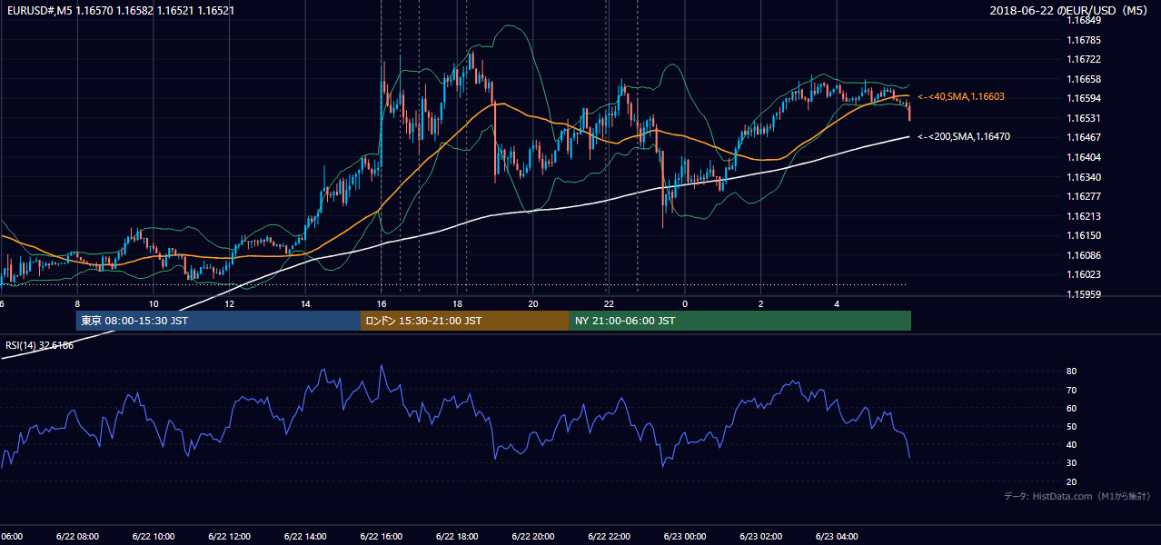The image size is (1161, 545).
Task: Click price axis value 1.16722
Action: [1084, 60]
